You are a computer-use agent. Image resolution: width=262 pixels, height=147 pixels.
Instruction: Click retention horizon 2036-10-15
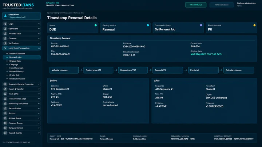pyautogui.click(x=129, y=55)
